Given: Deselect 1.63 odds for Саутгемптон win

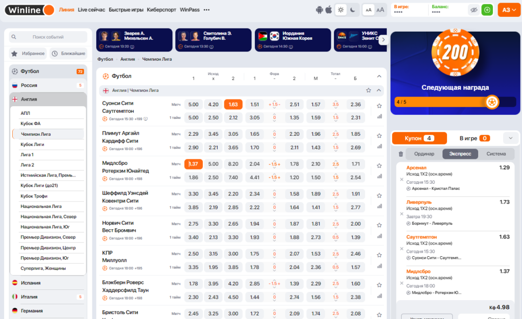Looking at the screenshot, I should [x=233, y=104].
